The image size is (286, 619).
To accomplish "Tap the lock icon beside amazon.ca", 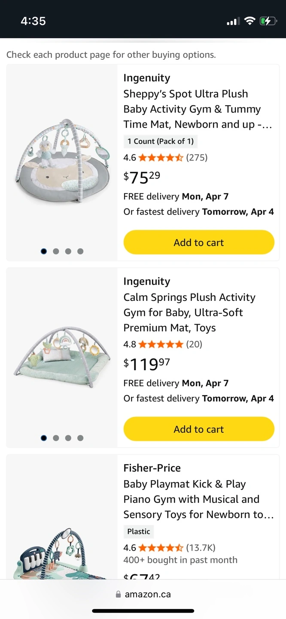I will click(x=118, y=594).
